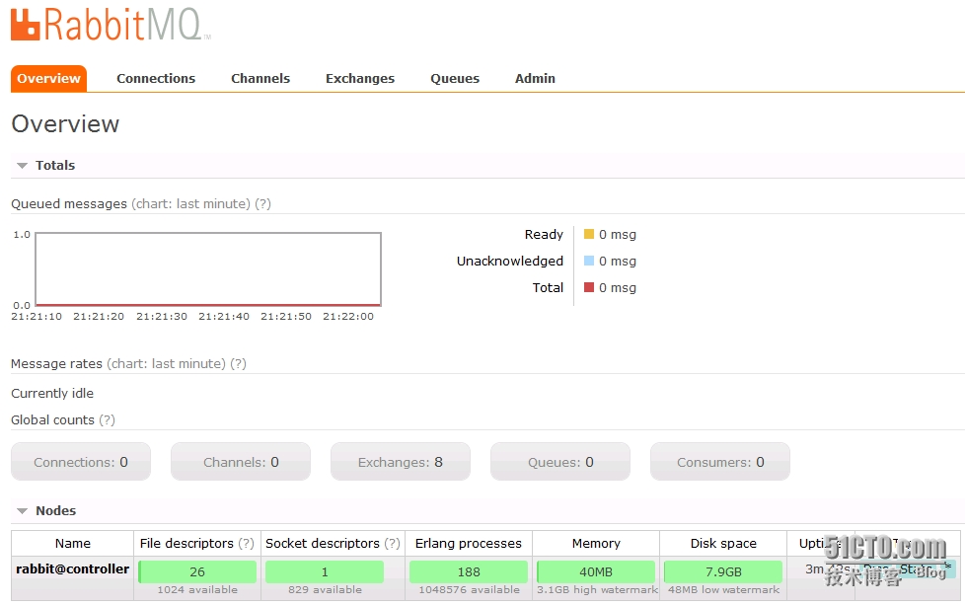Click the Channels: 0 count button

[241, 462]
